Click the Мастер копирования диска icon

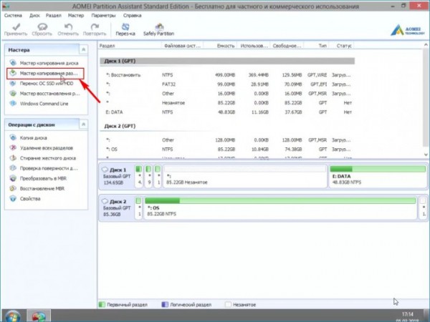point(13,63)
